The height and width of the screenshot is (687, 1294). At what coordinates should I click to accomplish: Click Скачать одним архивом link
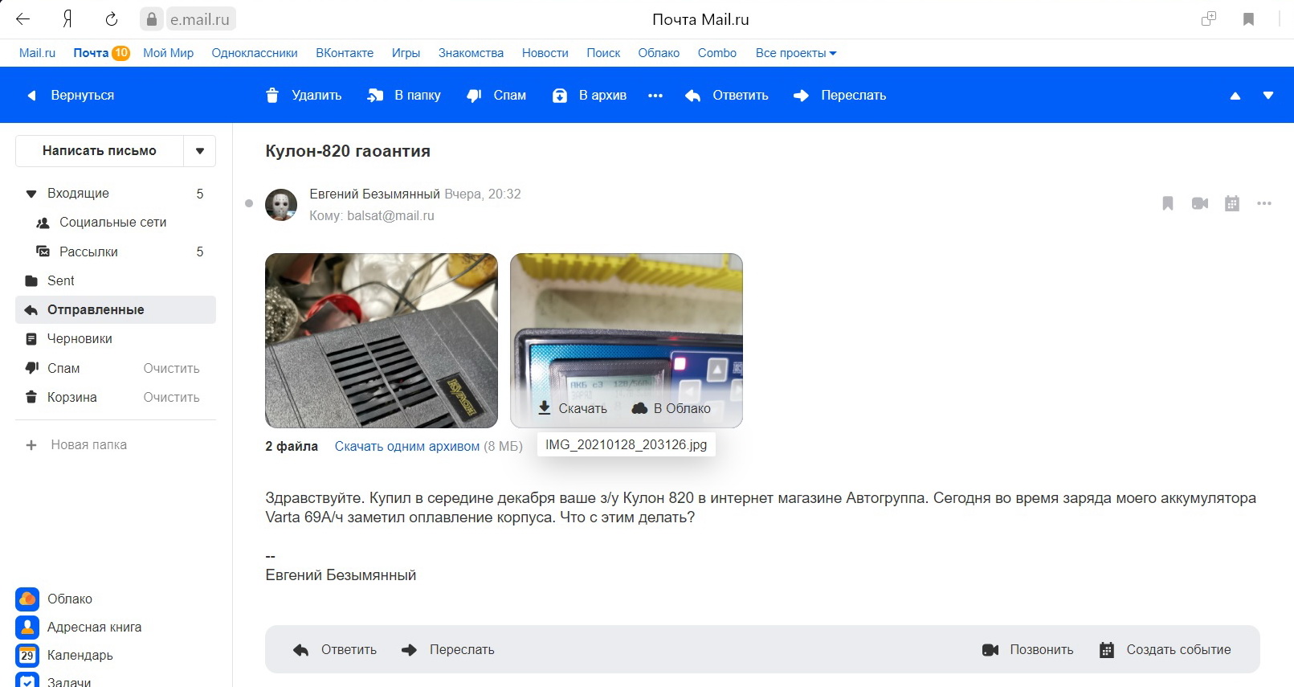tap(406, 447)
